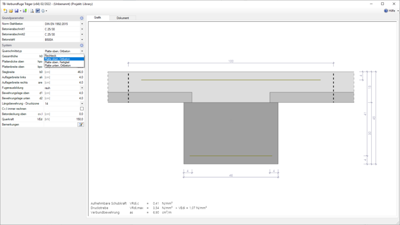400x225 pixels.
Task: Switch to the Dokument tab
Action: [x=123, y=18]
